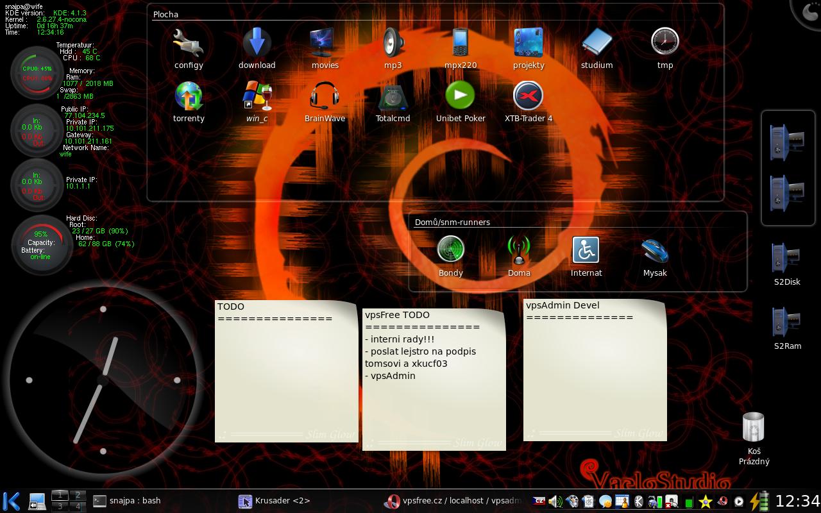Click the Plocha folder view title
The width and height of the screenshot is (821, 513).
165,14
